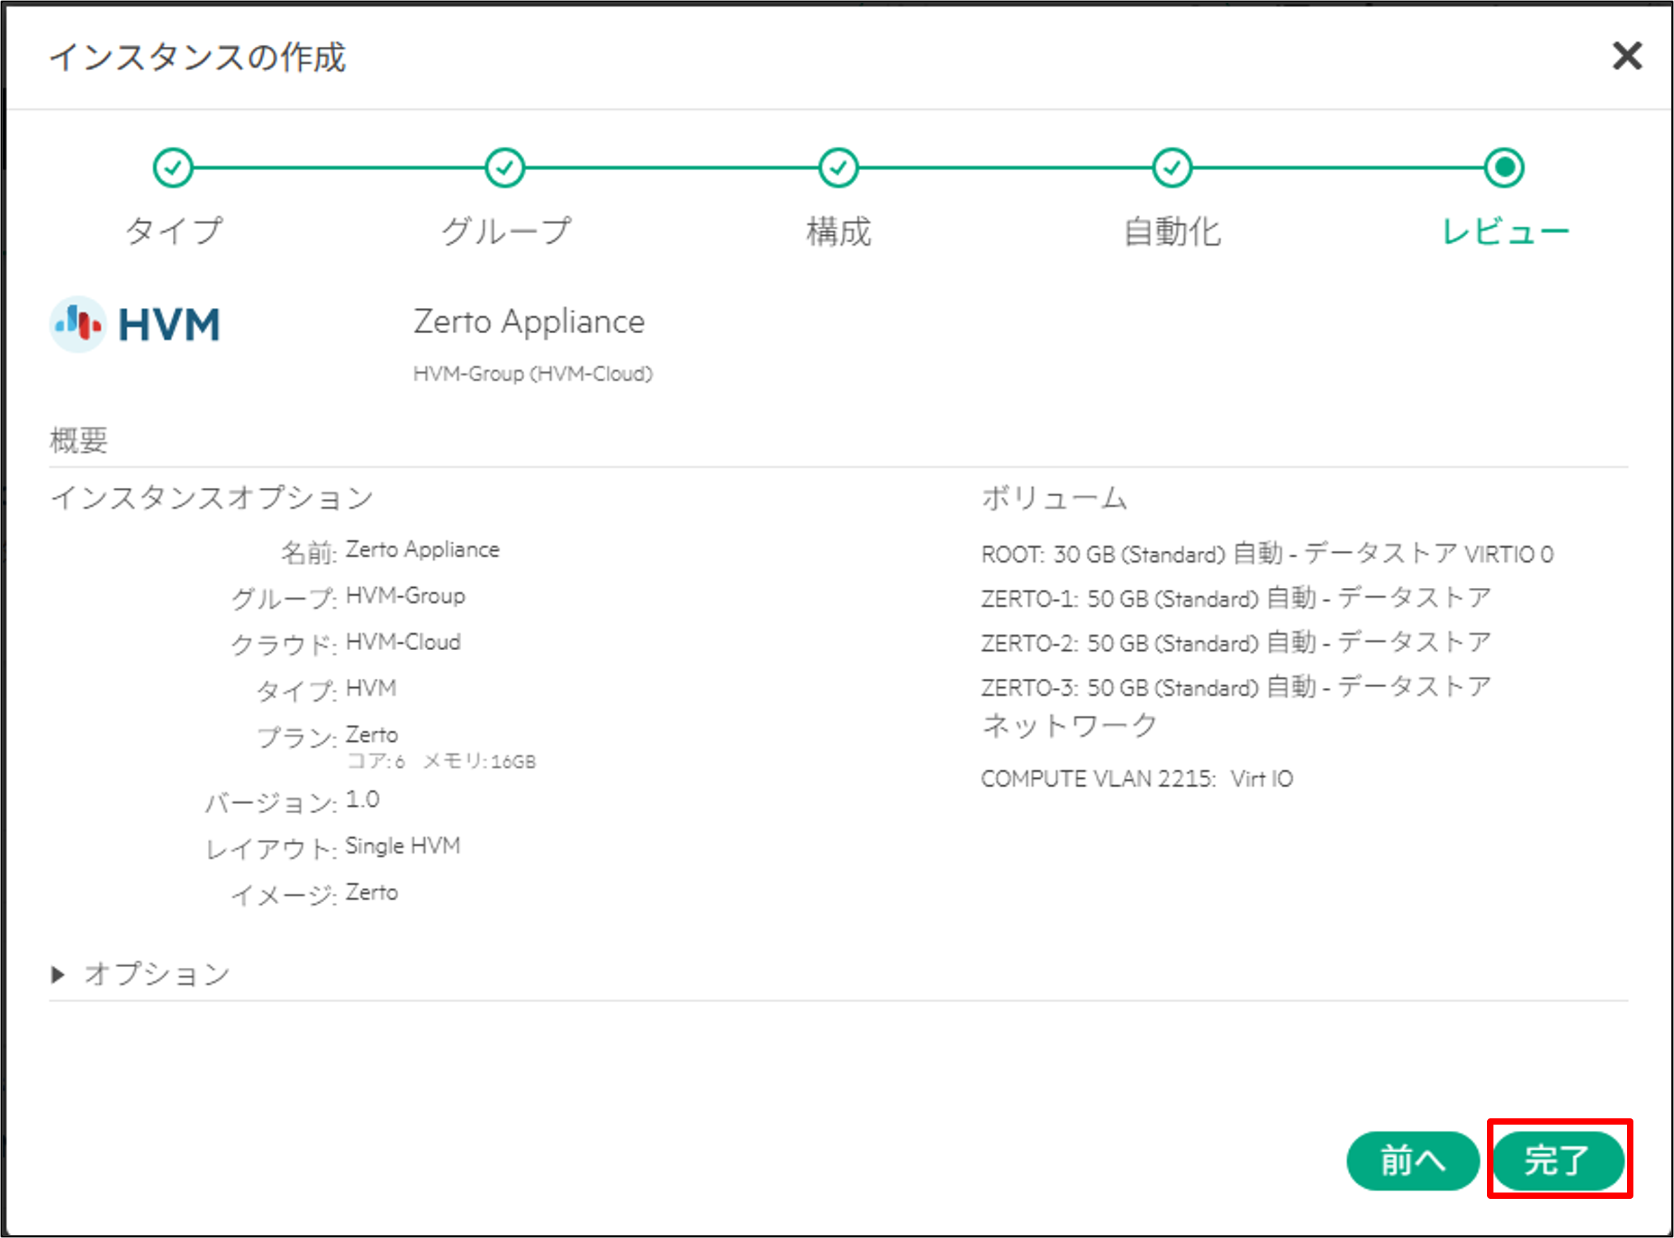1674x1238 pixels.
Task: Click the レイアウト value Single HVM
Action: pos(403,847)
